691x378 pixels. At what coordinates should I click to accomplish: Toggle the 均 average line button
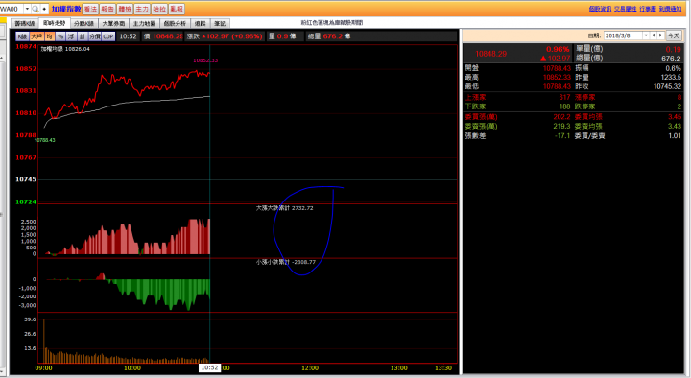coord(49,36)
